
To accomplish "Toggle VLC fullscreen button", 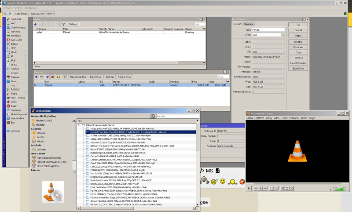I will tap(271, 188).
